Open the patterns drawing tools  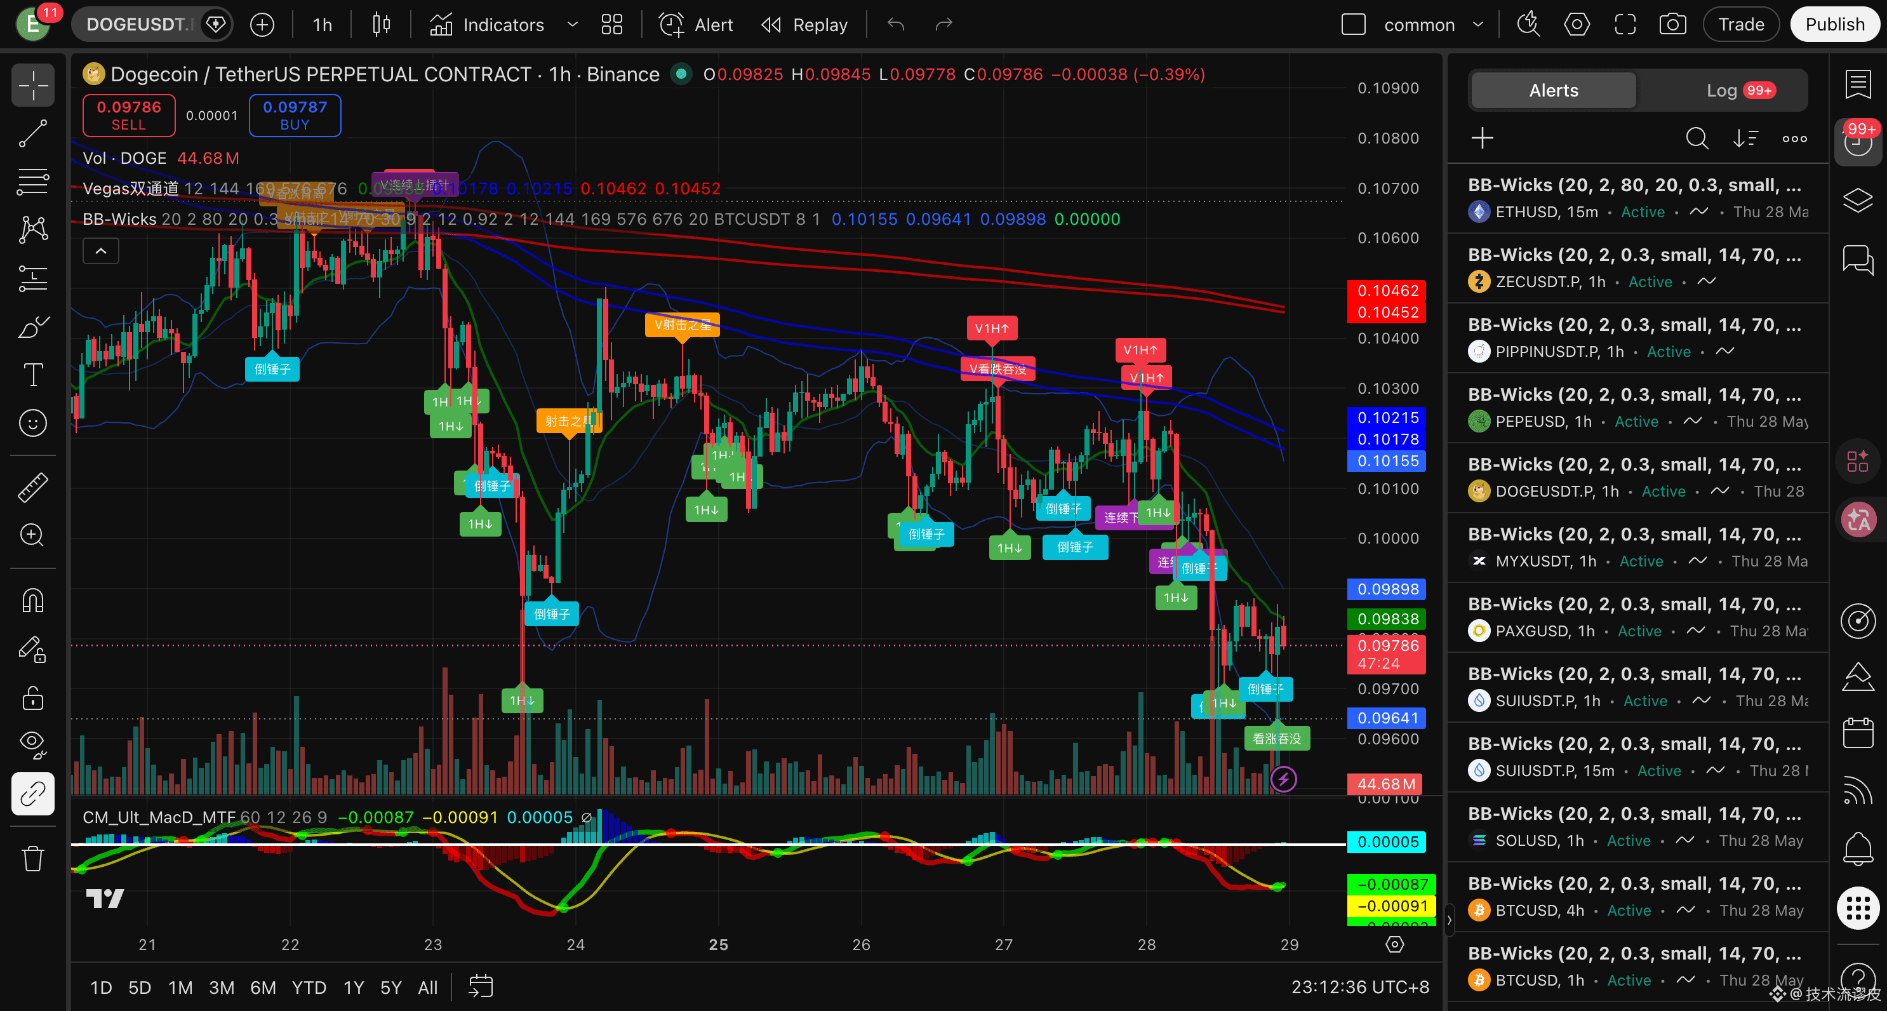pyautogui.click(x=33, y=230)
